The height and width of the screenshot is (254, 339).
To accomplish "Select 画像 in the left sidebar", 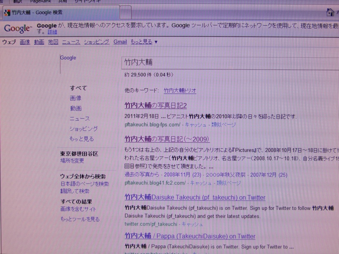I will tap(76, 98).
